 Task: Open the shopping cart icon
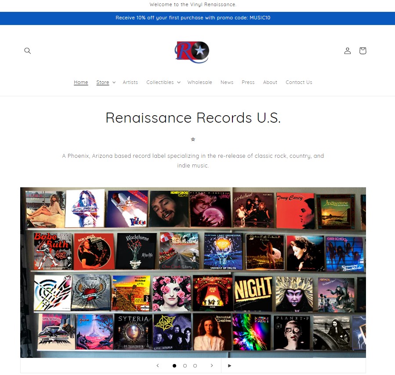pyautogui.click(x=362, y=51)
